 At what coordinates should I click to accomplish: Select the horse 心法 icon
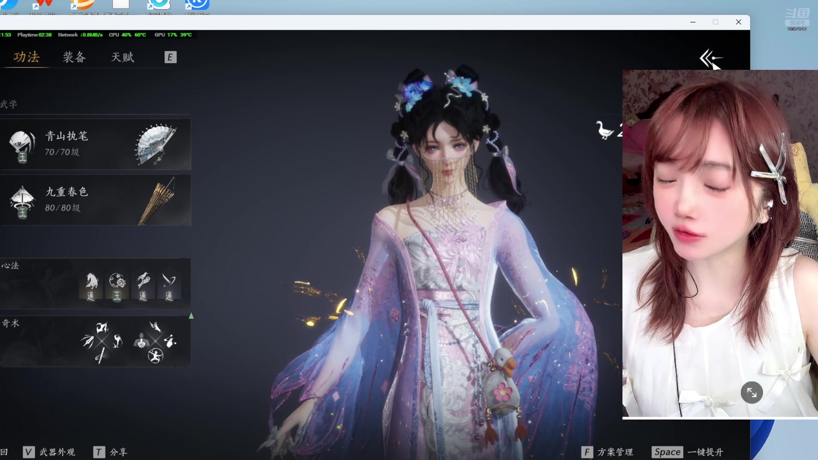91,286
